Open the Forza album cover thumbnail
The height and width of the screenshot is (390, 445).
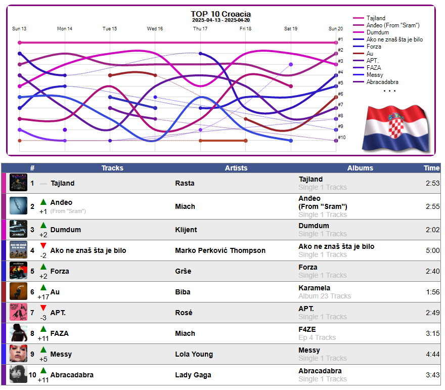tap(18, 271)
